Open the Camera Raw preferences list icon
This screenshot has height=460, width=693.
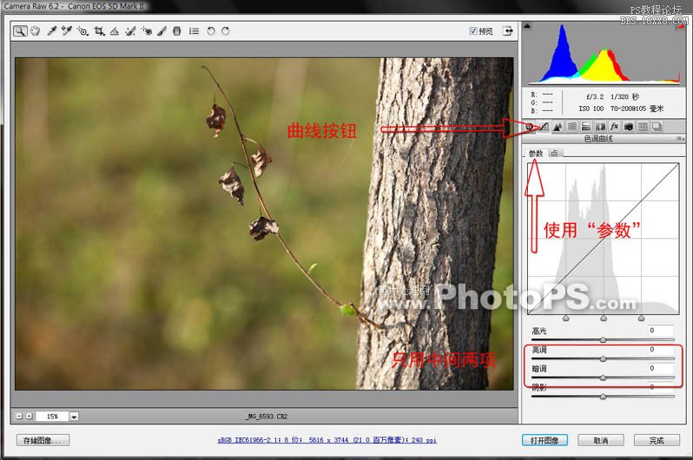[x=194, y=31]
